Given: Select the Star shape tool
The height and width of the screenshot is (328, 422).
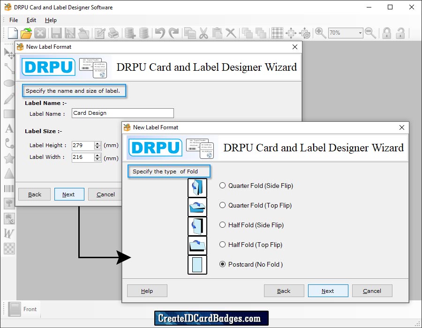Looking at the screenshot, I should pos(9,158).
